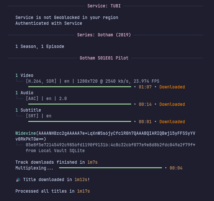This screenshot has width=214, height=201.
Task: Click the audio track download progress bar
Action: coord(79,104)
